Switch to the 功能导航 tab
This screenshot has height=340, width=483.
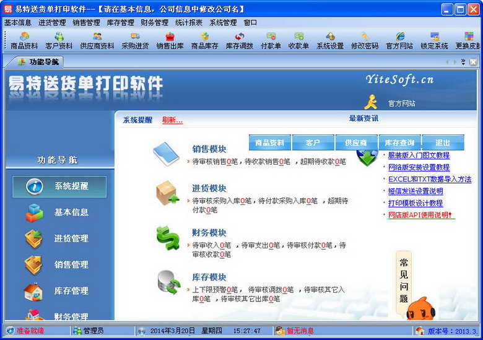point(38,62)
